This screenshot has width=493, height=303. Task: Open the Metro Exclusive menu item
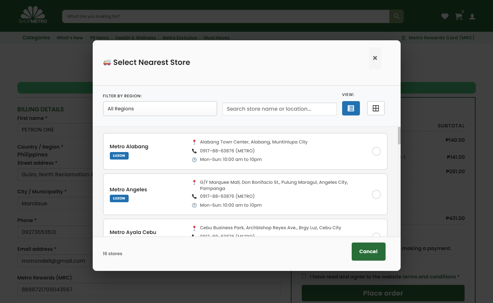[180, 38]
